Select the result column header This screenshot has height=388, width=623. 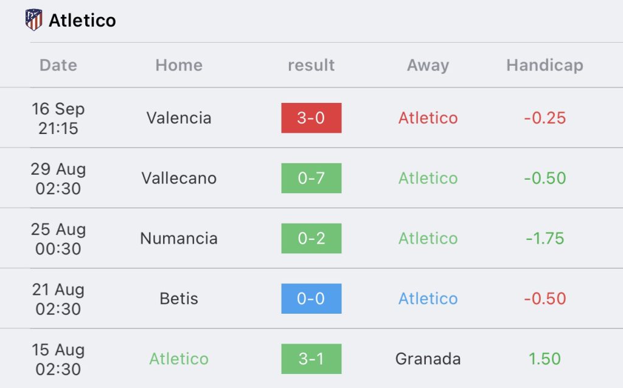(x=311, y=65)
